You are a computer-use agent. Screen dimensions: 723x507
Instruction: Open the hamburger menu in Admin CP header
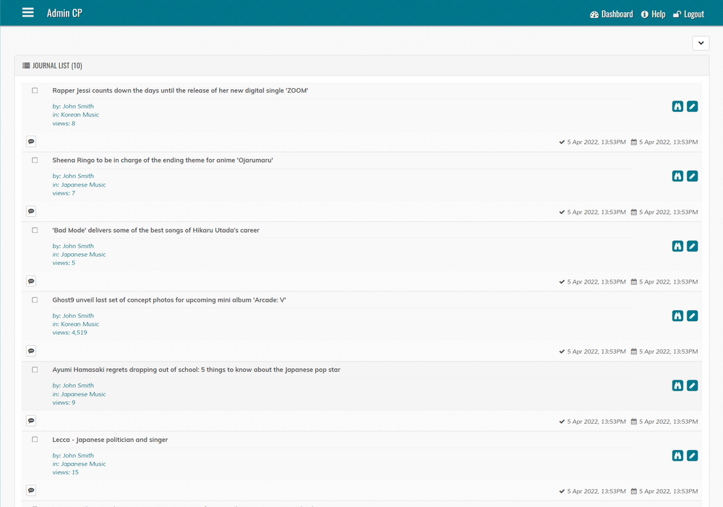pyautogui.click(x=28, y=13)
